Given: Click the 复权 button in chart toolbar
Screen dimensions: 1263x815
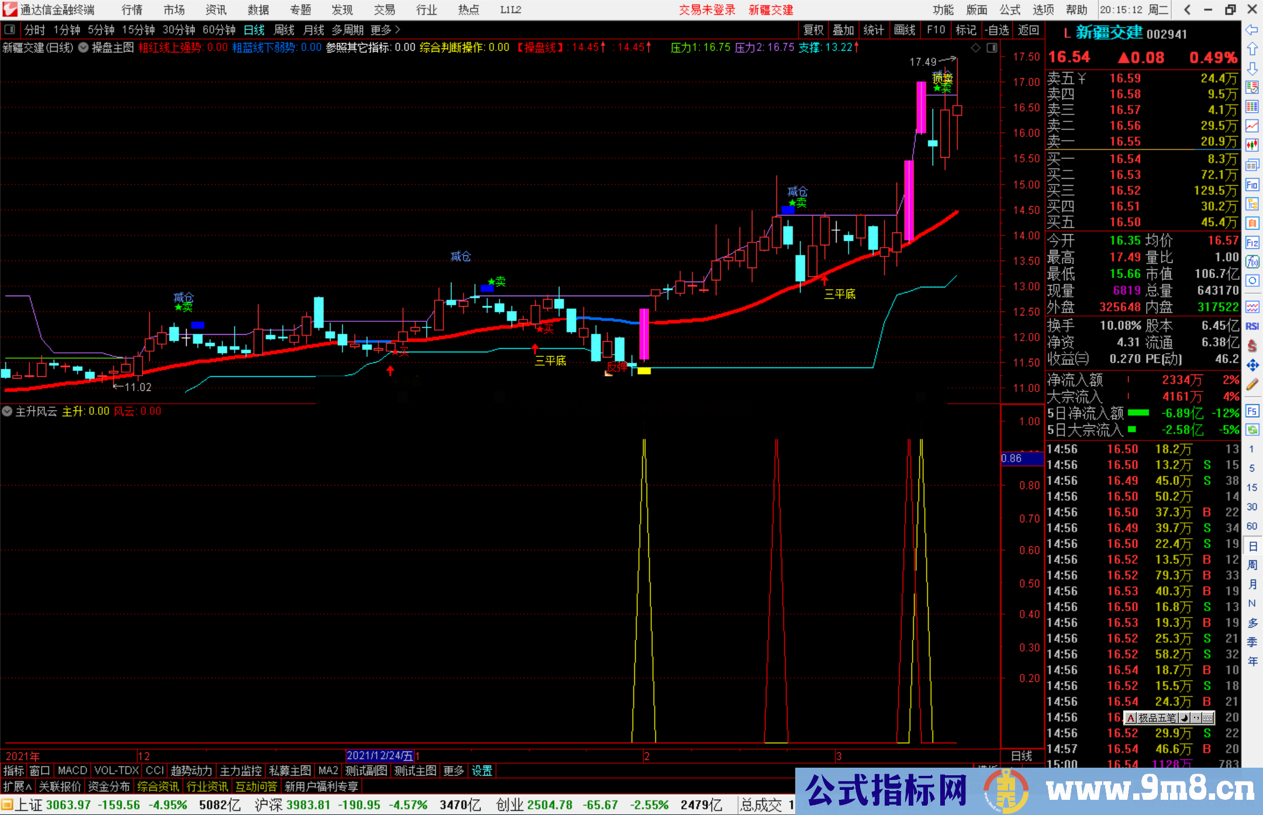Looking at the screenshot, I should pyautogui.click(x=813, y=30).
